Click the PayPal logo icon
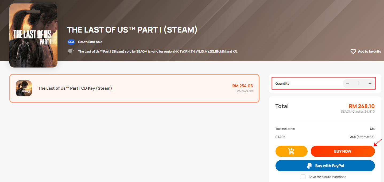Viewport: 384px width, 182px height. [309, 166]
